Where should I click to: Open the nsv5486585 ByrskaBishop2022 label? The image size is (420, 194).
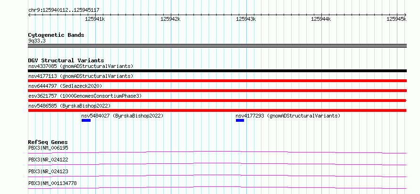[x=69, y=106]
